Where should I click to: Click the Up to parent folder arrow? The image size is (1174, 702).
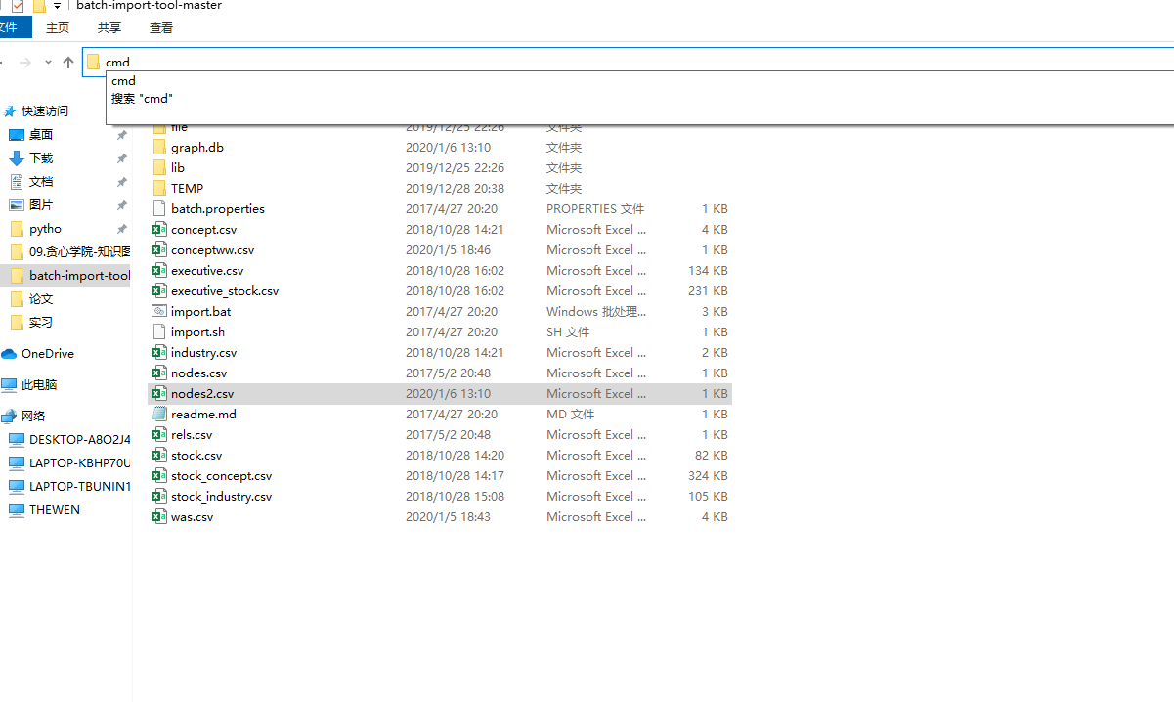tap(67, 62)
